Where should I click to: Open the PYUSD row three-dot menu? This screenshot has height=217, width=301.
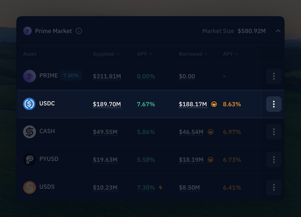coord(274,160)
